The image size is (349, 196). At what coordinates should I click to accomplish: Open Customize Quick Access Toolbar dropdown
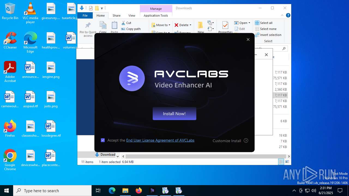tap(102, 8)
